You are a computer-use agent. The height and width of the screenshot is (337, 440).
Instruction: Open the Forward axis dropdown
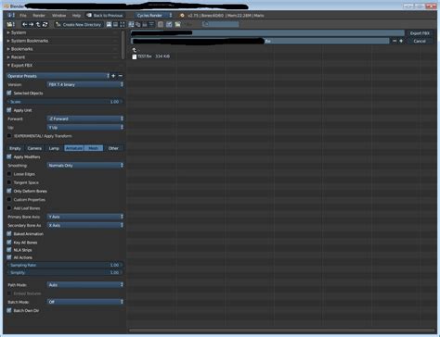[x=85, y=119]
